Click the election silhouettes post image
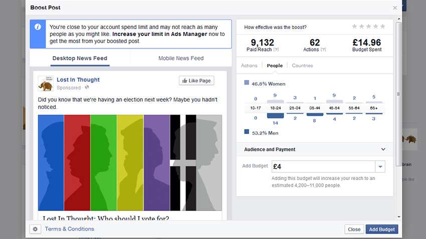This screenshot has width=426, height=239. click(x=130, y=162)
